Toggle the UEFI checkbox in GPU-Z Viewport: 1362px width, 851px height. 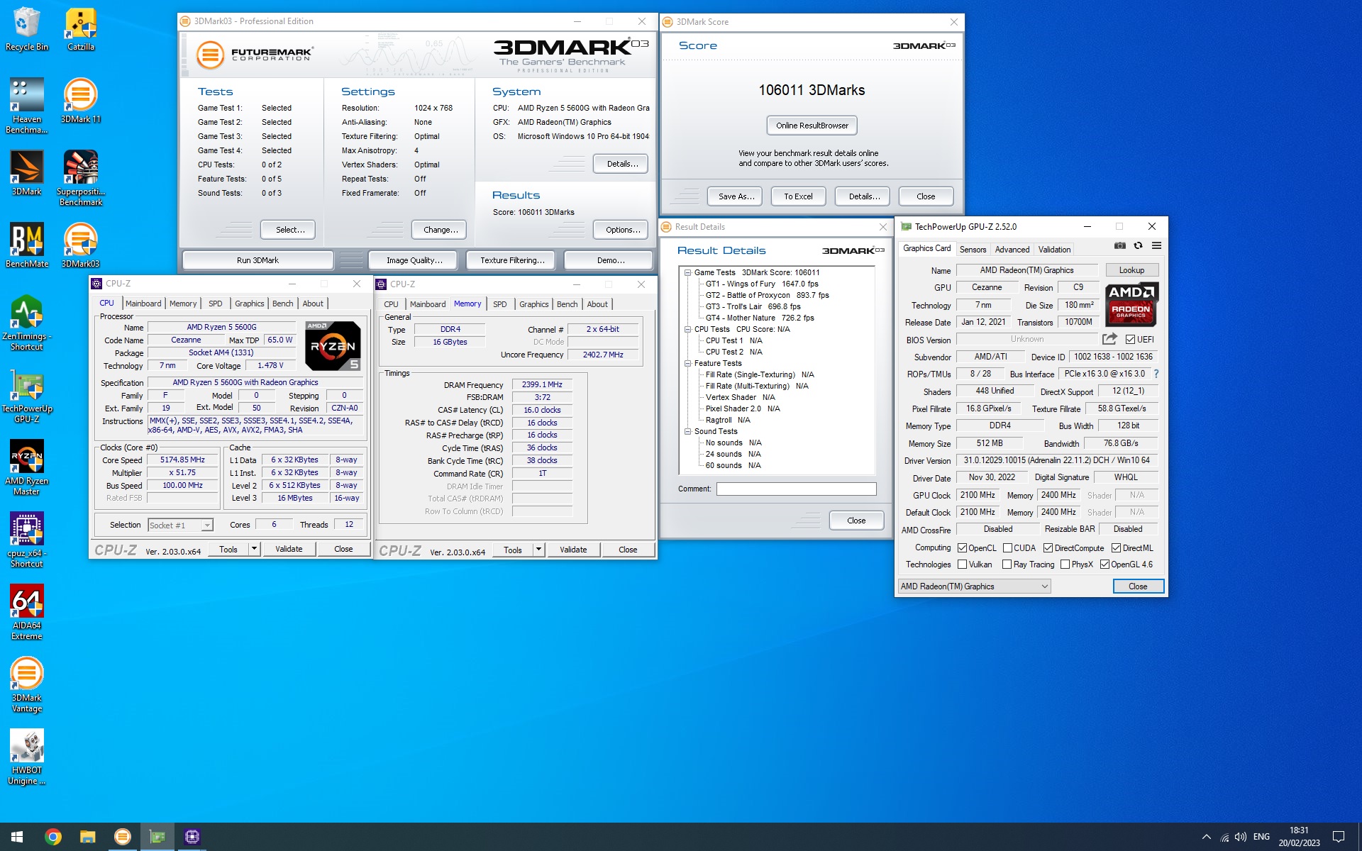click(1131, 339)
